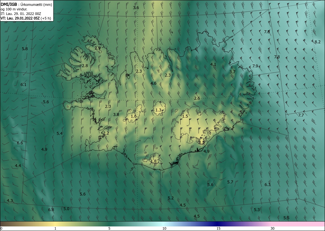This screenshot has width=325, height=231.
Task: Click the color scale tick label 1
Action: pos(55,228)
